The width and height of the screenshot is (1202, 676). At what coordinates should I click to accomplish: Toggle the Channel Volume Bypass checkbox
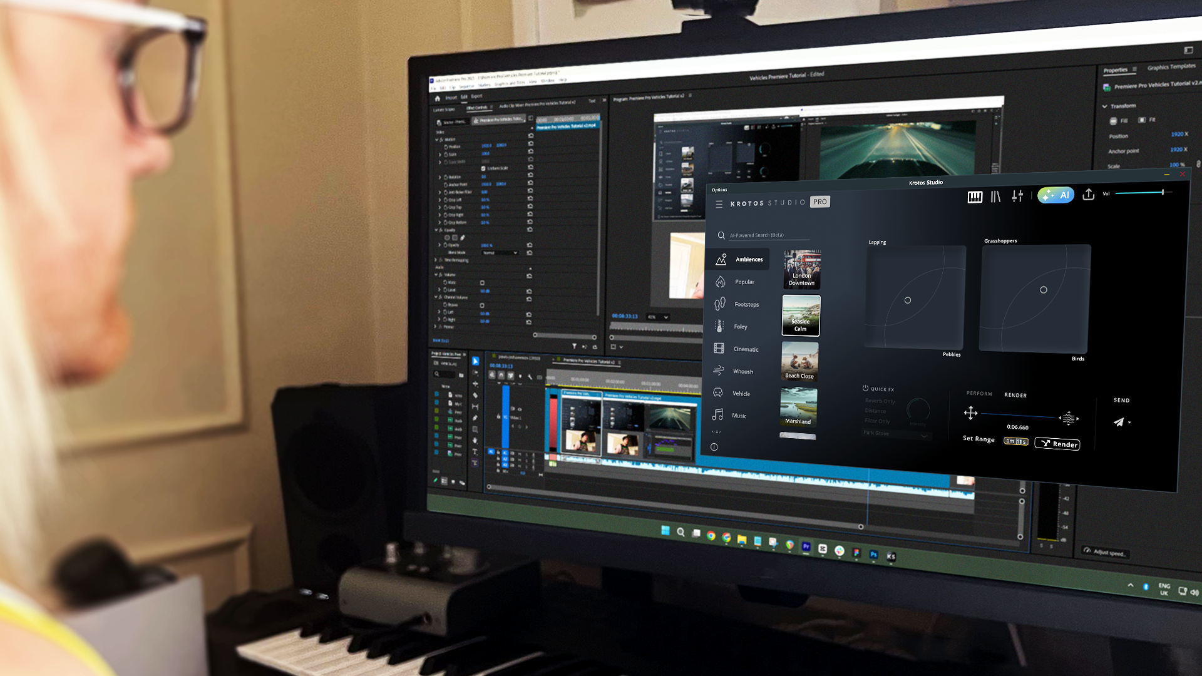coord(482,305)
